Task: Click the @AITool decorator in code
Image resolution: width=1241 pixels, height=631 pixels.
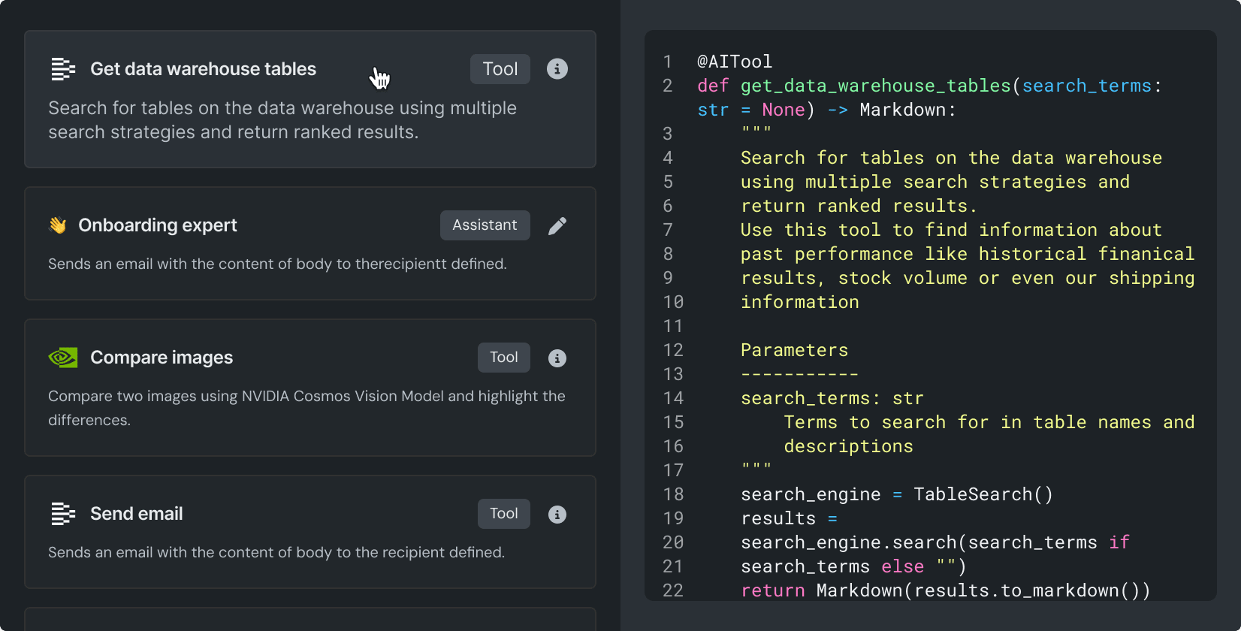Action: pyautogui.click(x=734, y=62)
